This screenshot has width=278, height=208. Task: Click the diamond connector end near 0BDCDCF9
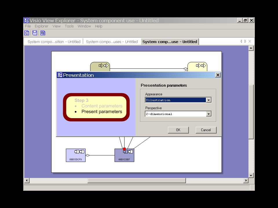point(87,155)
